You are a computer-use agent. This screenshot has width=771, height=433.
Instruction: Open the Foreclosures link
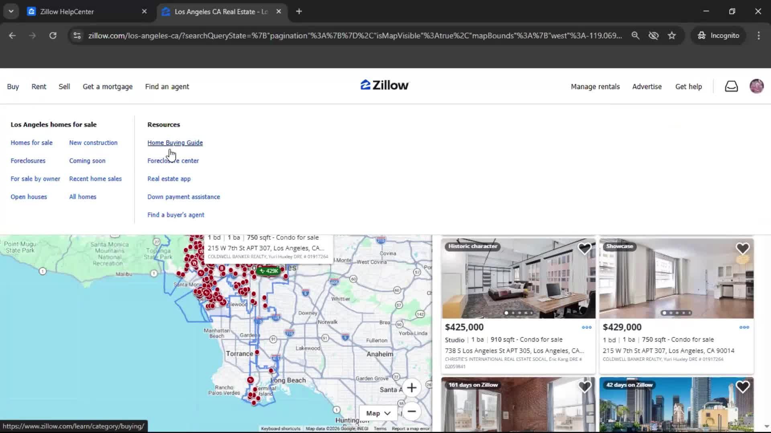(x=28, y=160)
